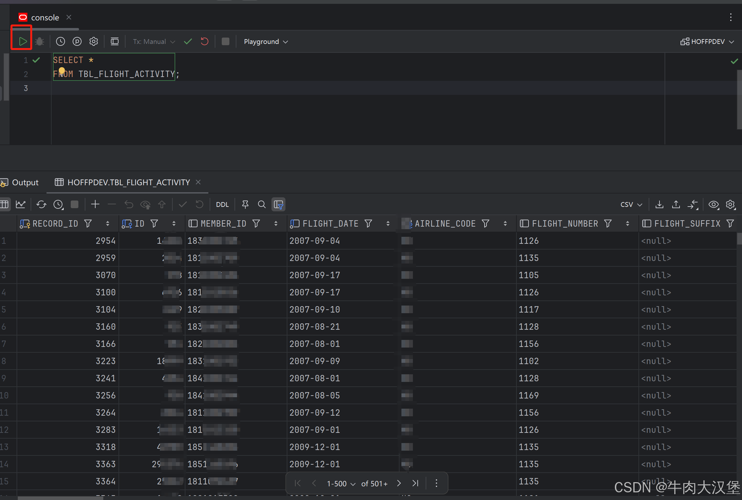
Task: Revert selected changes undo icon
Action: point(129,204)
